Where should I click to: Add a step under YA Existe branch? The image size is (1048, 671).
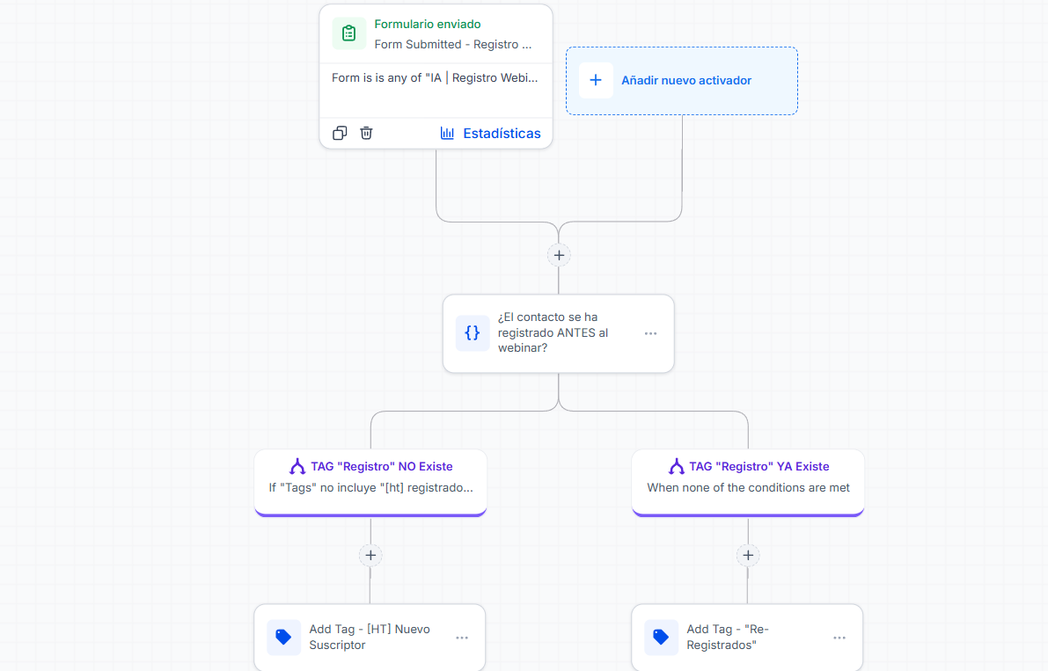point(748,555)
